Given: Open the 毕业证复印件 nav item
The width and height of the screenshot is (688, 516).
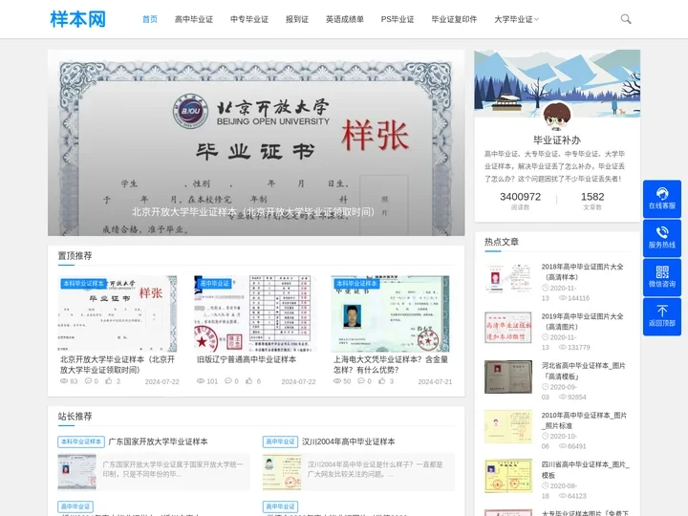Looking at the screenshot, I should (454, 19).
